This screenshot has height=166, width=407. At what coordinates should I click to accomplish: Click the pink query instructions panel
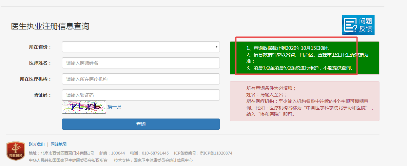click(304, 101)
